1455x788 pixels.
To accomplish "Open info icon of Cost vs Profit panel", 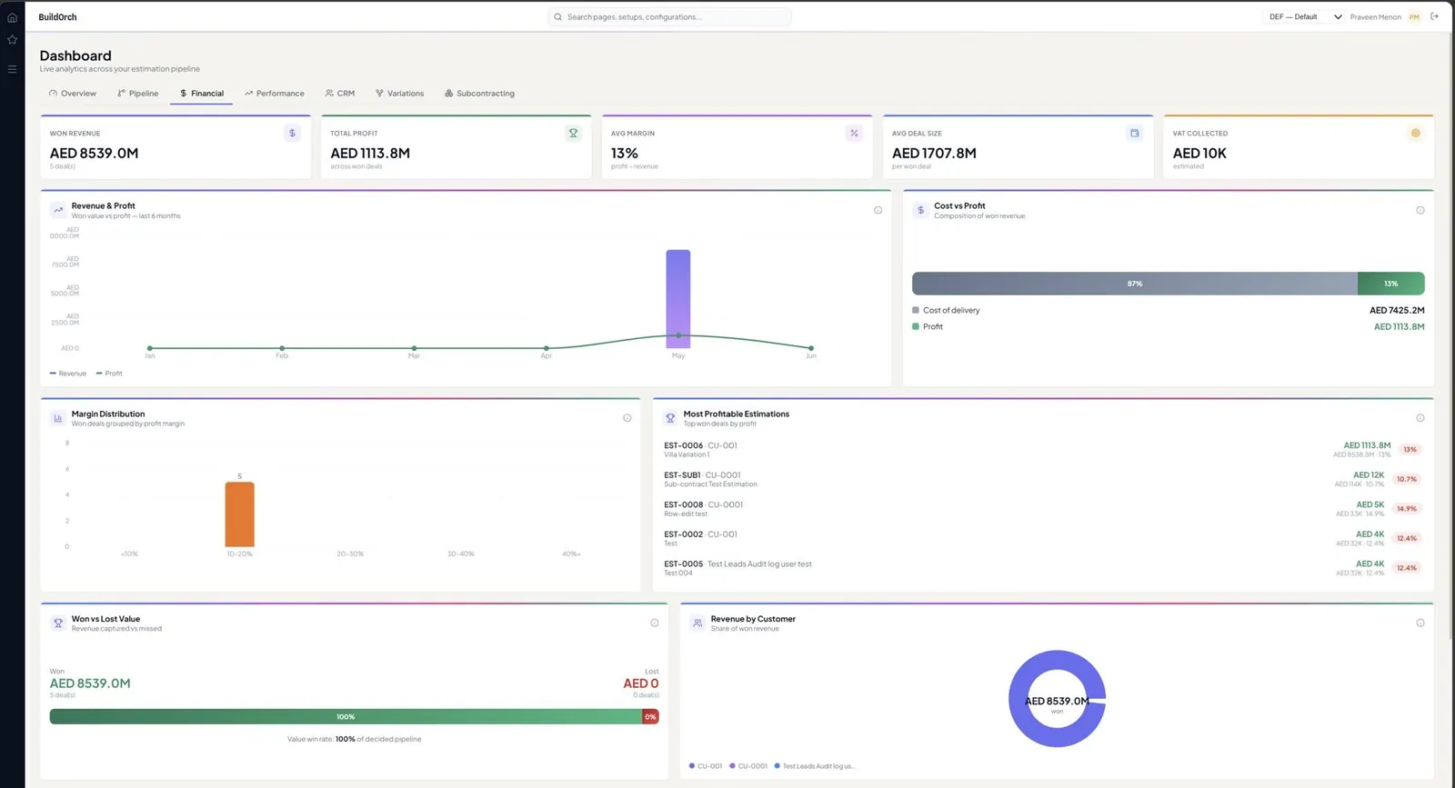I will [1420, 210].
